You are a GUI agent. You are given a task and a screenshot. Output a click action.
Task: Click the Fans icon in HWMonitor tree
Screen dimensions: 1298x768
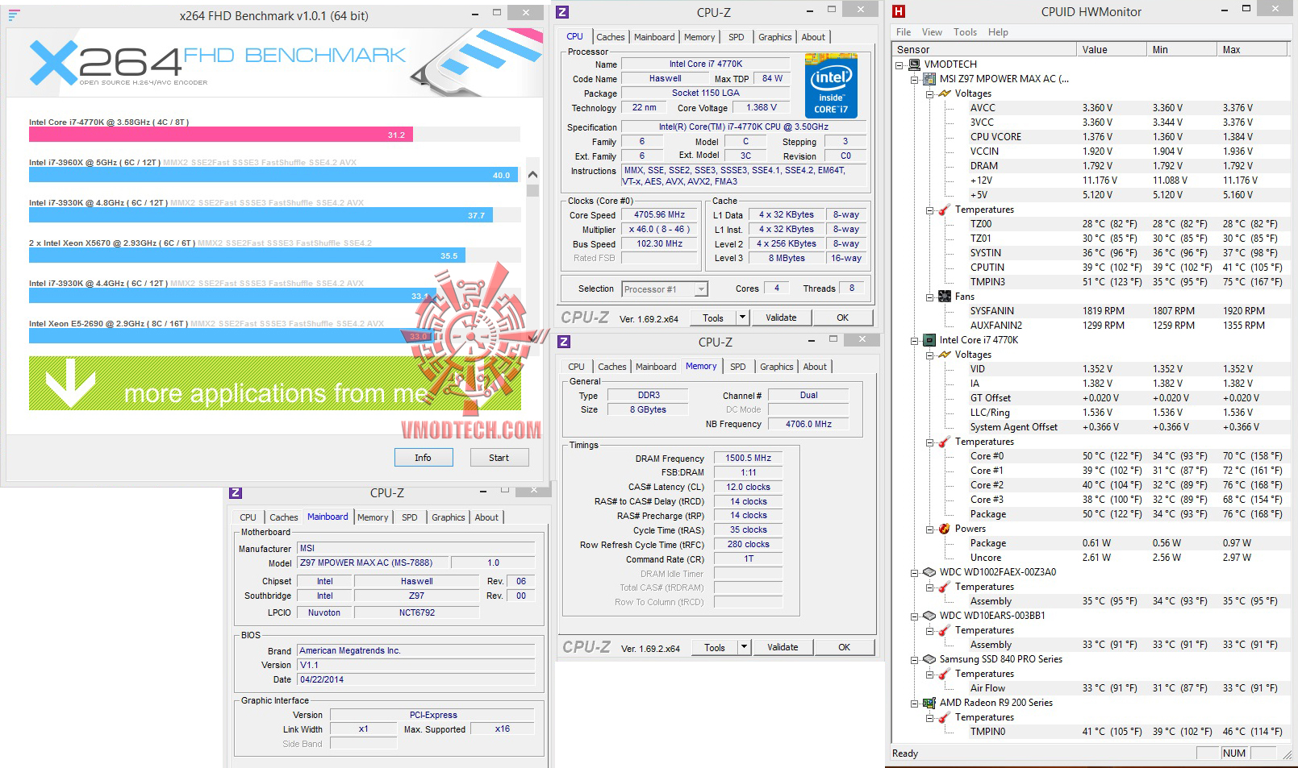coord(944,297)
